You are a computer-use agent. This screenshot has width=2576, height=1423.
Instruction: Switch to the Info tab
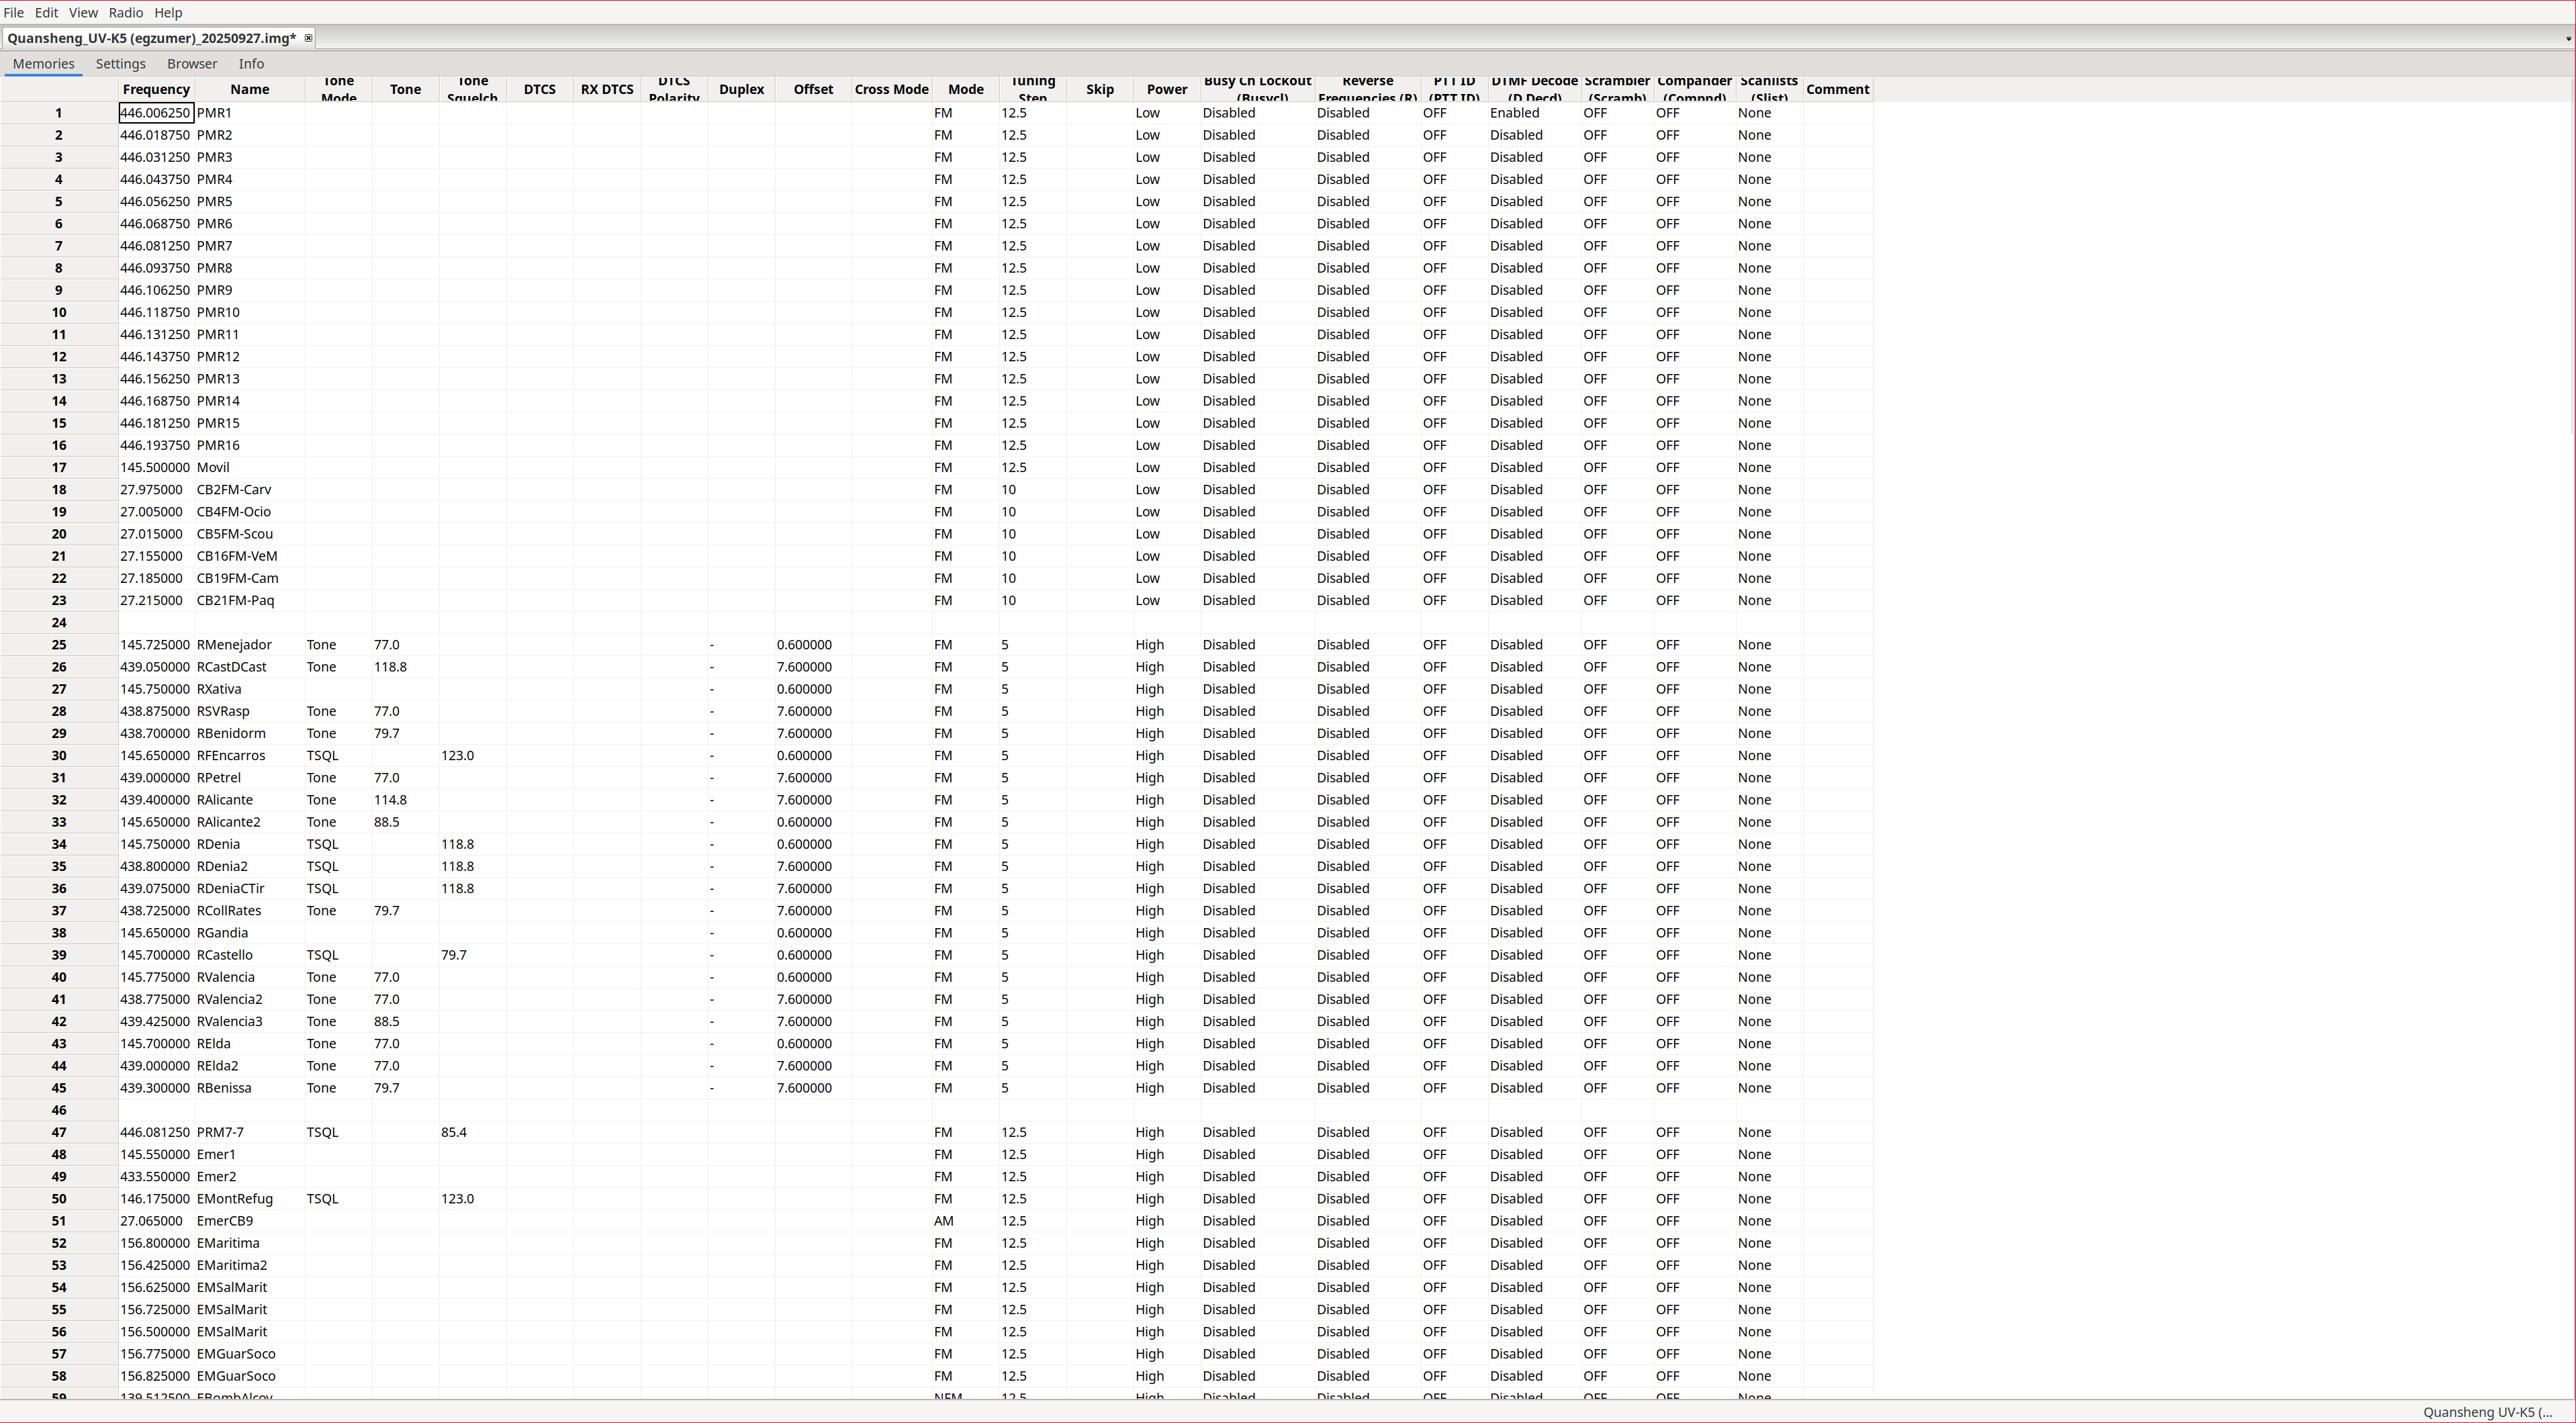(251, 63)
